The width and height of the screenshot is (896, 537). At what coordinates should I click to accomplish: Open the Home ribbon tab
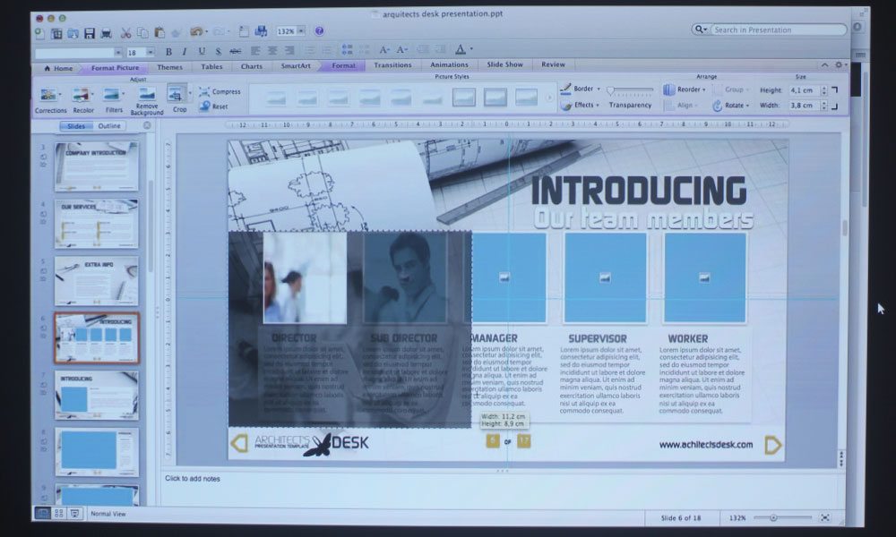[58, 69]
